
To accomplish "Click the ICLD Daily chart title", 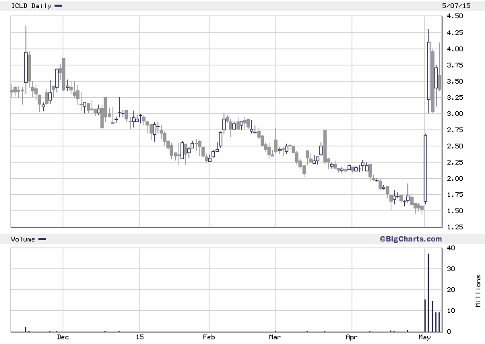I will click(x=31, y=5).
